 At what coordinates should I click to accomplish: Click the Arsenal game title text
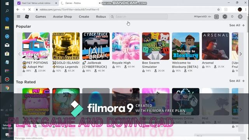point(208,63)
